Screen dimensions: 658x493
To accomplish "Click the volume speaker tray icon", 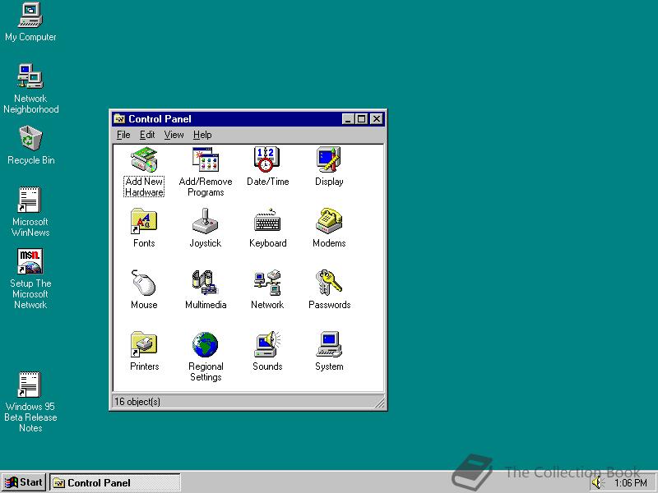I will tap(597, 483).
